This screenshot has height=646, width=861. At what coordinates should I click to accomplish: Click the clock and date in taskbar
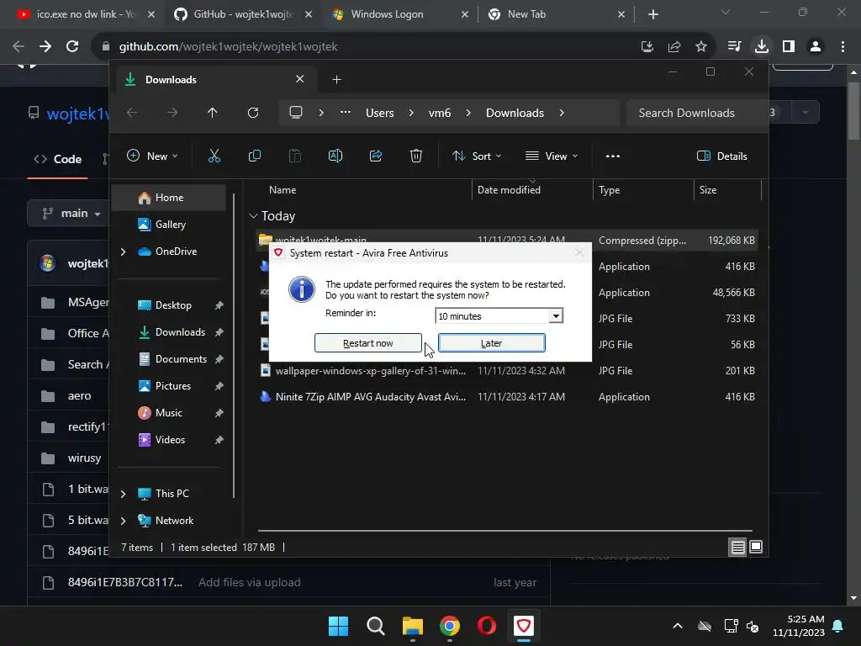799,626
